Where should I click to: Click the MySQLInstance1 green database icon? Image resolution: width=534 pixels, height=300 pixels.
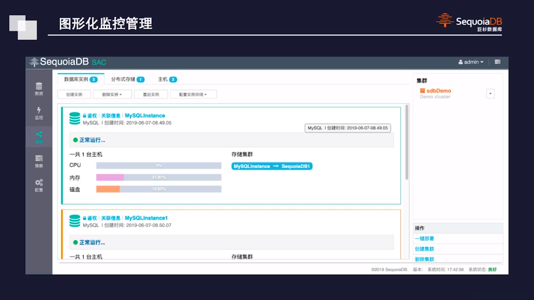click(x=75, y=221)
